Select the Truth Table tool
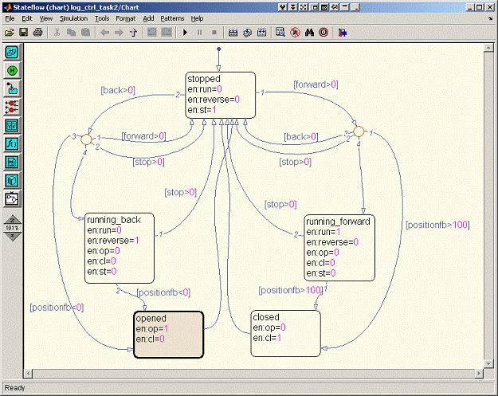Image resolution: width=498 pixels, height=396 pixels. pos(12,125)
